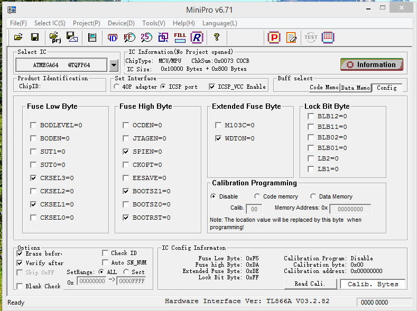Image resolution: width=417 pixels, height=311 pixels.
Task: Open the Tools(V) menu
Action: point(153,23)
